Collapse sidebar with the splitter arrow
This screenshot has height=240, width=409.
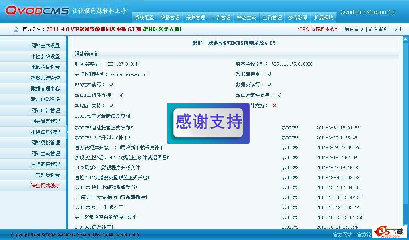(67, 132)
